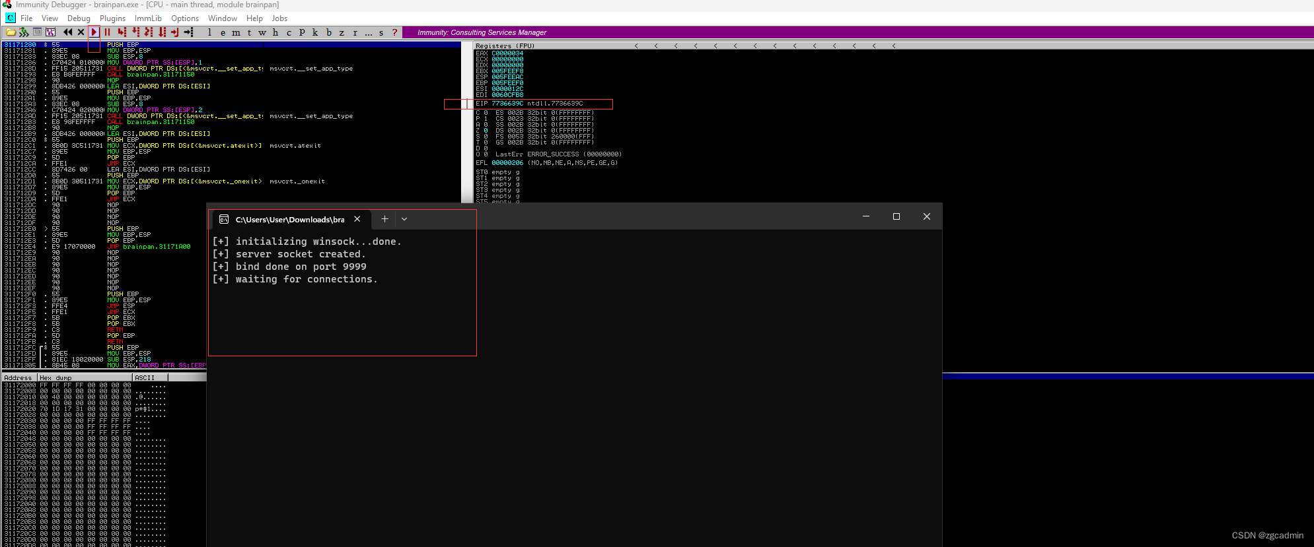
Task: Open the new tab dropdown chevron in terminal
Action: (404, 219)
